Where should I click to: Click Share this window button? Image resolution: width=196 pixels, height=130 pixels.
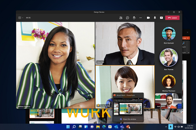(x=128, y=119)
